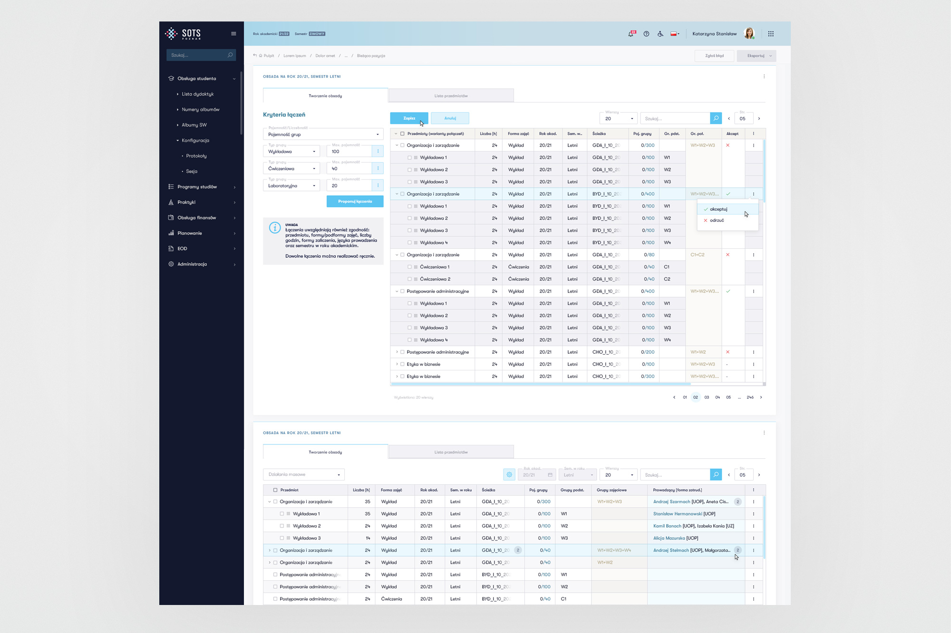Click the upper table horizontal scrollbar
The image size is (951, 633).
[x=540, y=384]
